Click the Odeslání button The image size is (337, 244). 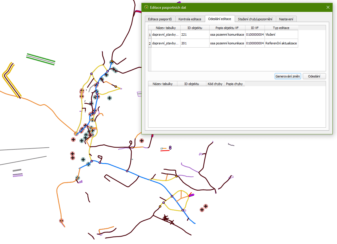pyautogui.click(x=314, y=76)
